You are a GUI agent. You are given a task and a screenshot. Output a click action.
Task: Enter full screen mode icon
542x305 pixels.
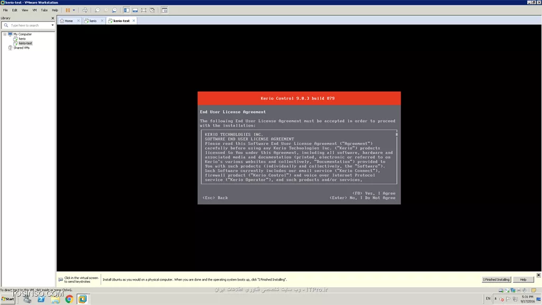pyautogui.click(x=143, y=10)
